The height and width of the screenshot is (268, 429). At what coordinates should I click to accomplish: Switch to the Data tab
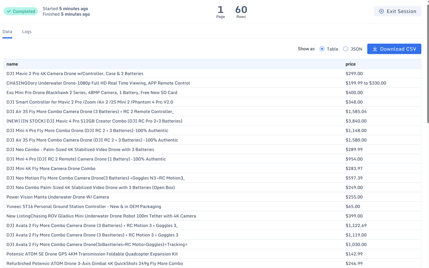tap(7, 32)
